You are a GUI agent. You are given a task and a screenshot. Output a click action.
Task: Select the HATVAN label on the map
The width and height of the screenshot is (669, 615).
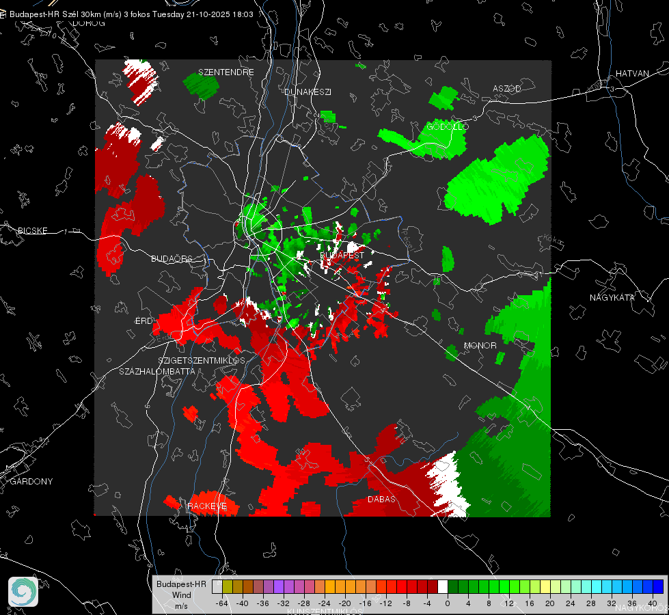point(632,73)
